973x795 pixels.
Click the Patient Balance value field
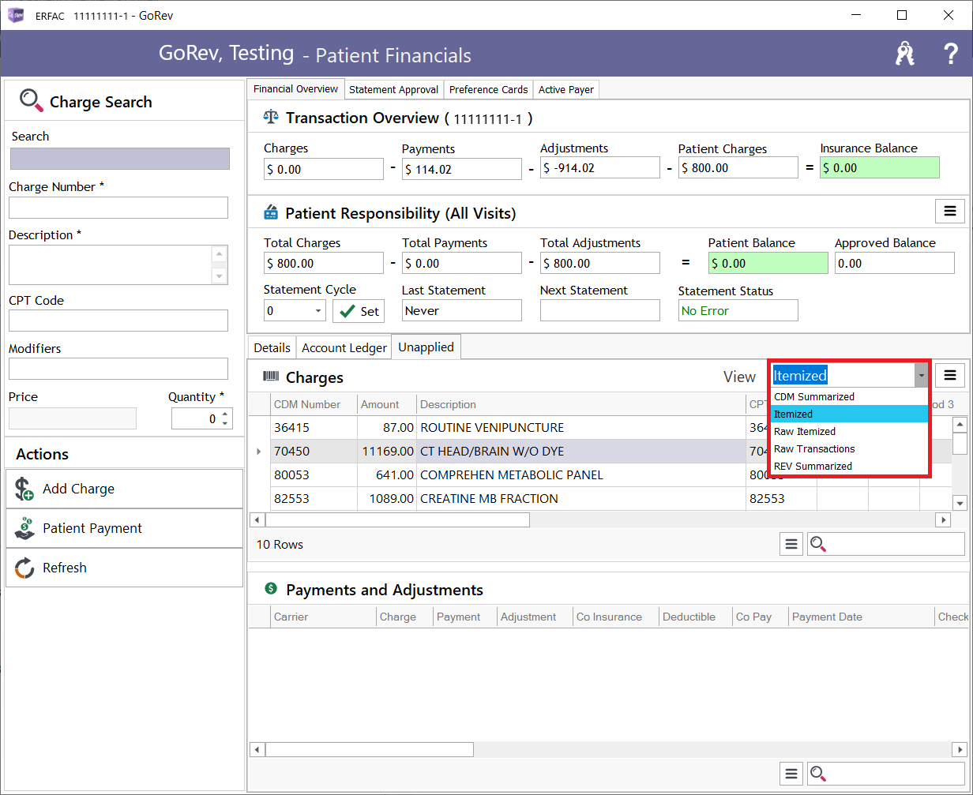coord(768,263)
